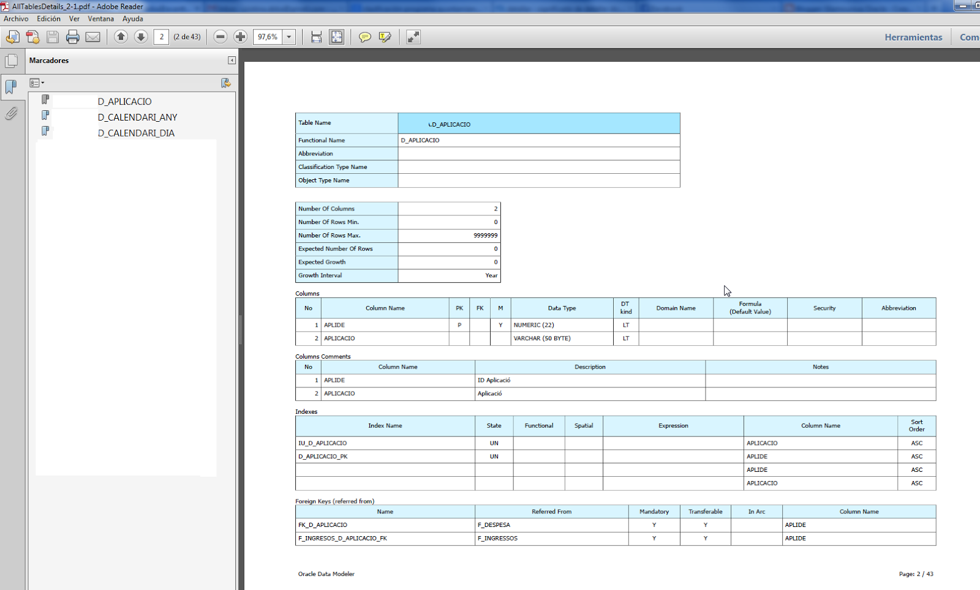Open page thumbnails panel icon

pyautogui.click(x=11, y=61)
